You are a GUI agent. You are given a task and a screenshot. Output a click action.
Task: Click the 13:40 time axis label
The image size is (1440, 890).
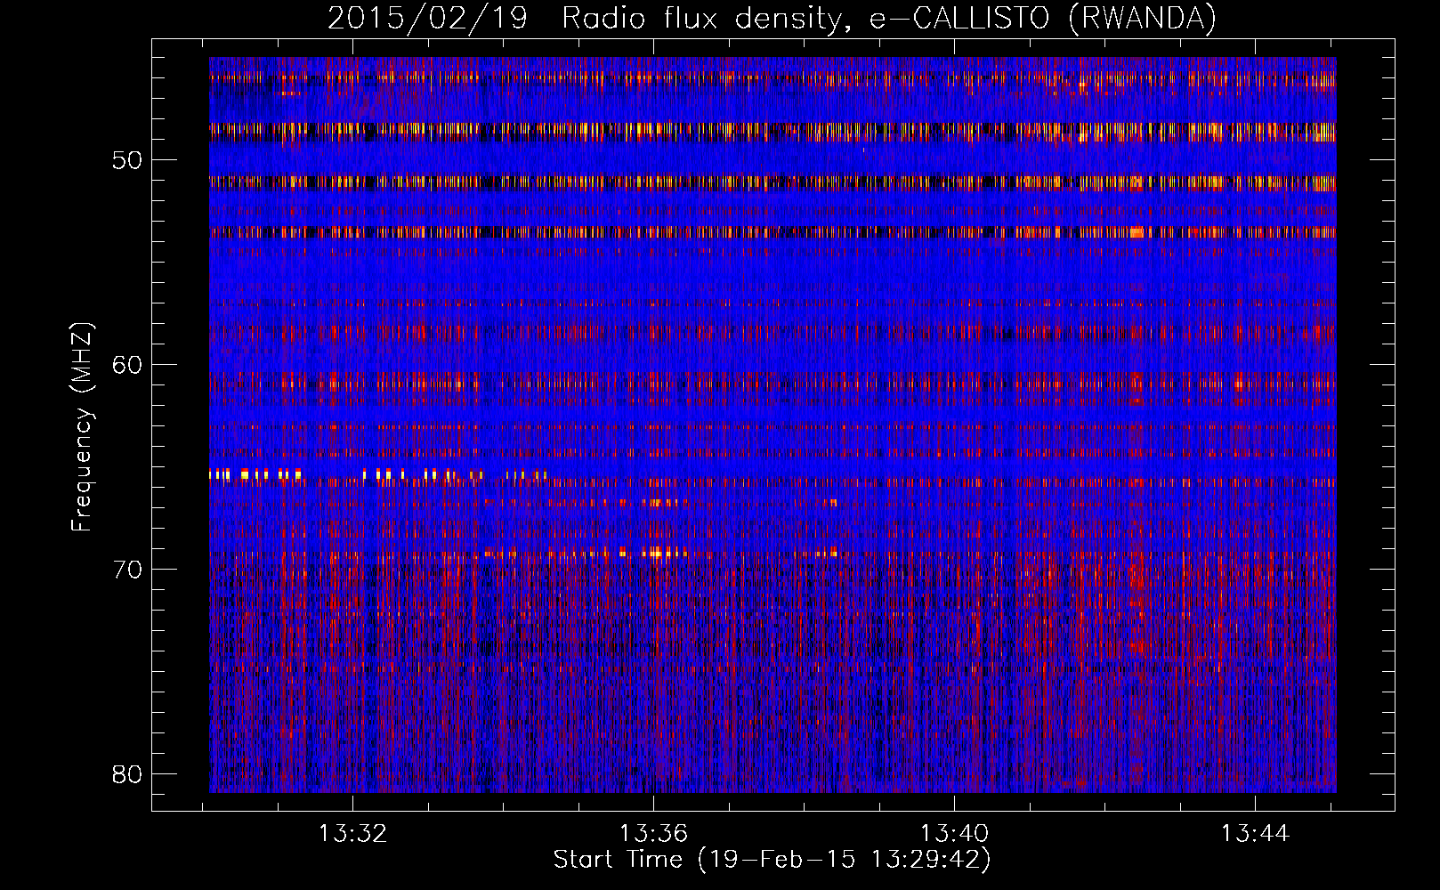(x=954, y=834)
